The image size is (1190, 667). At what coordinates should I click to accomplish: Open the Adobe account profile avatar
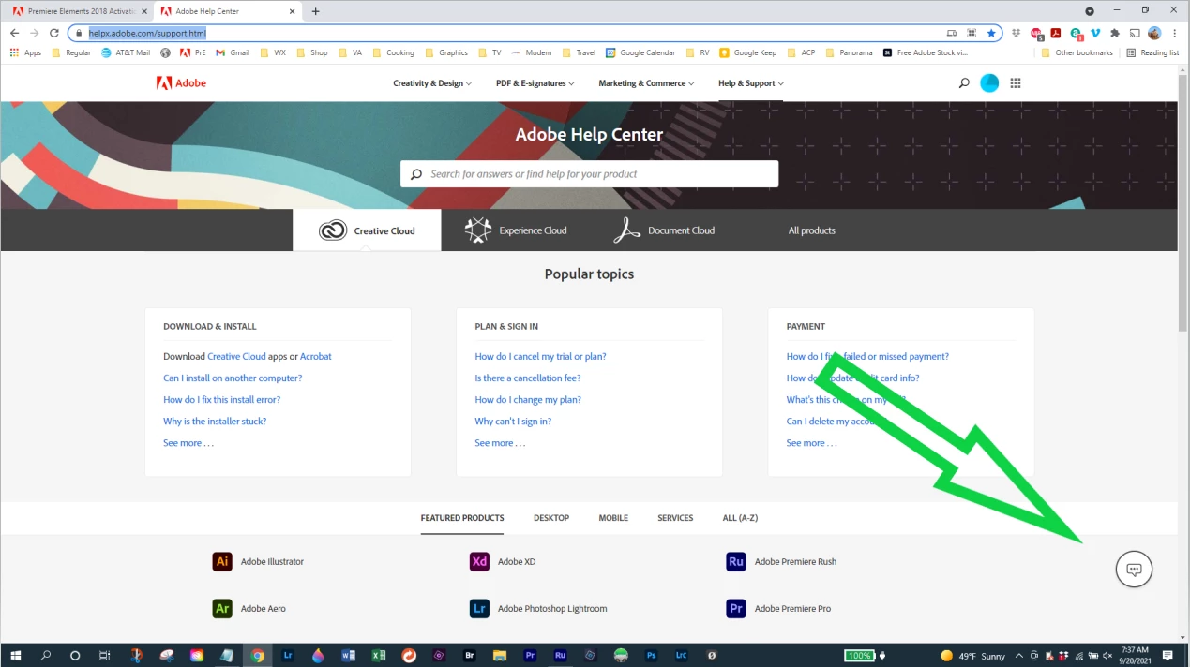tap(989, 83)
